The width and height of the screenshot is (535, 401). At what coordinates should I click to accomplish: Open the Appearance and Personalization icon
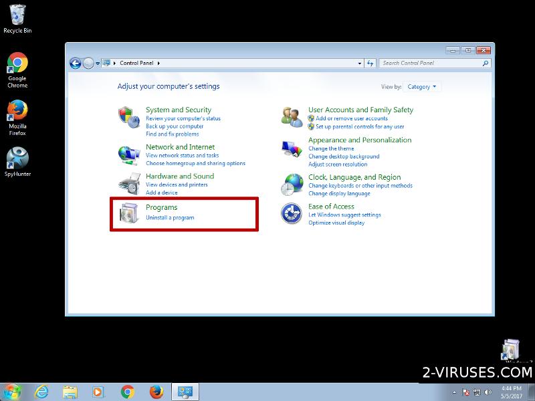coord(292,150)
